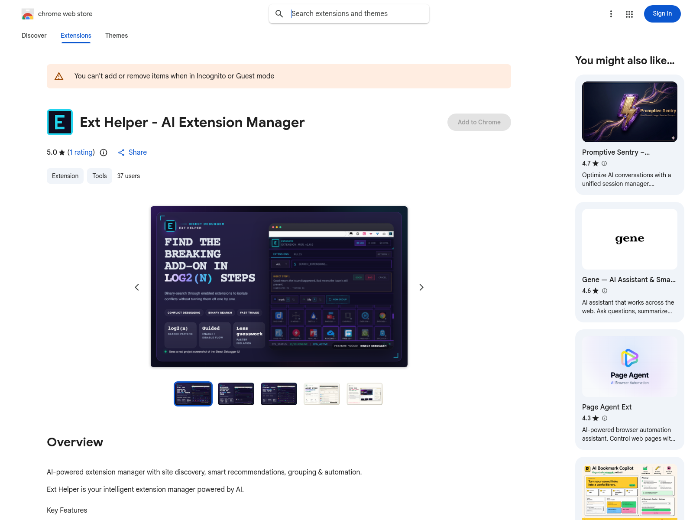Switch to the Themes tab
This screenshot has height=520, width=693.
coord(117,36)
